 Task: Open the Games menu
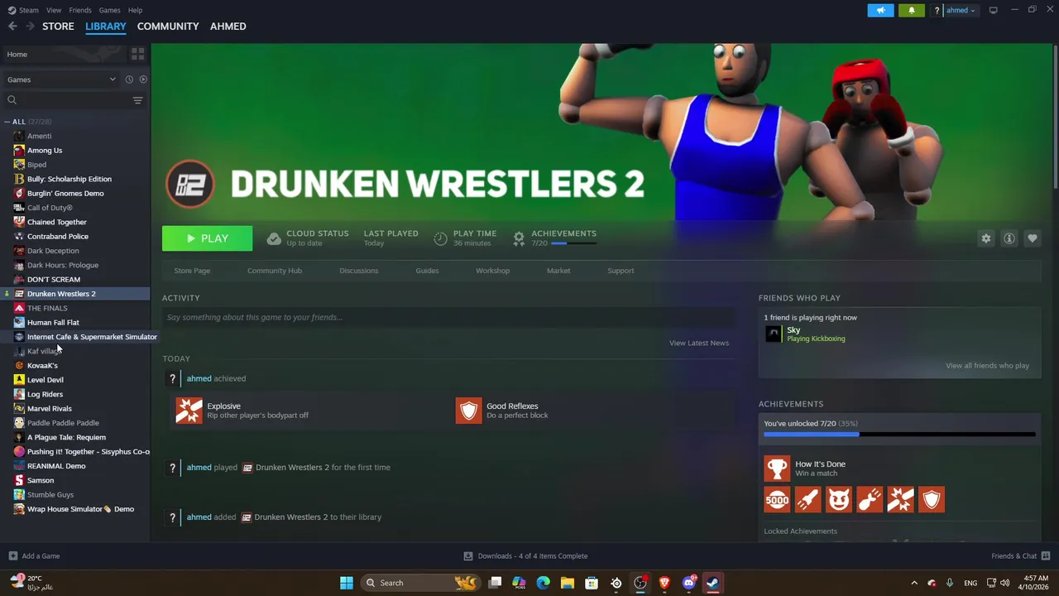coord(109,10)
